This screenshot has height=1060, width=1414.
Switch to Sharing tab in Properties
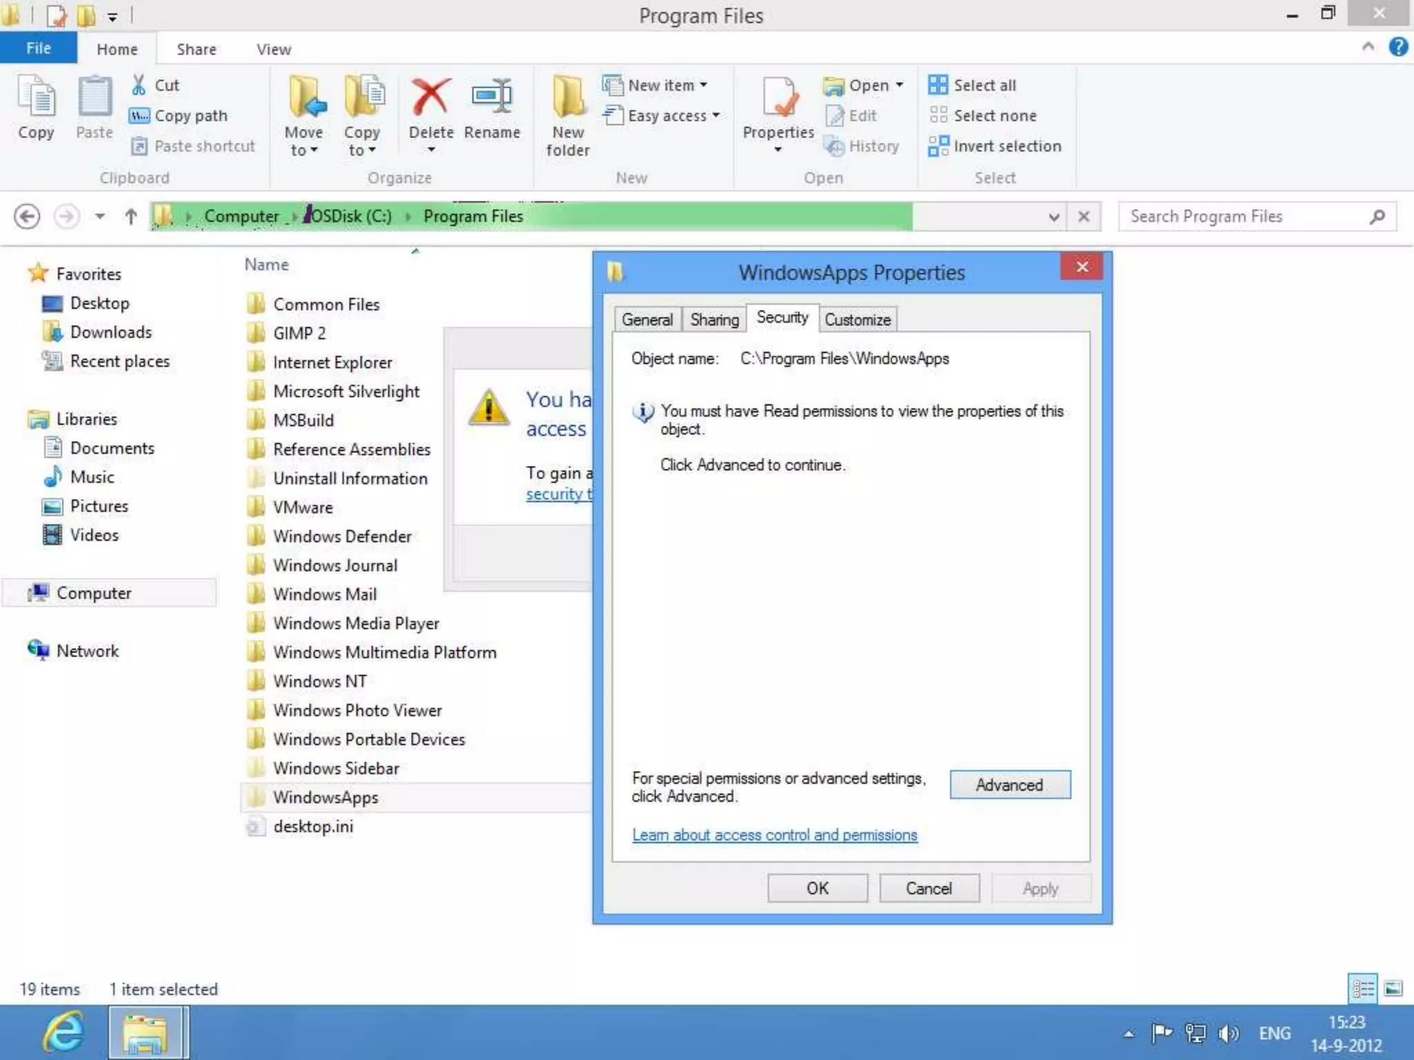click(x=715, y=320)
